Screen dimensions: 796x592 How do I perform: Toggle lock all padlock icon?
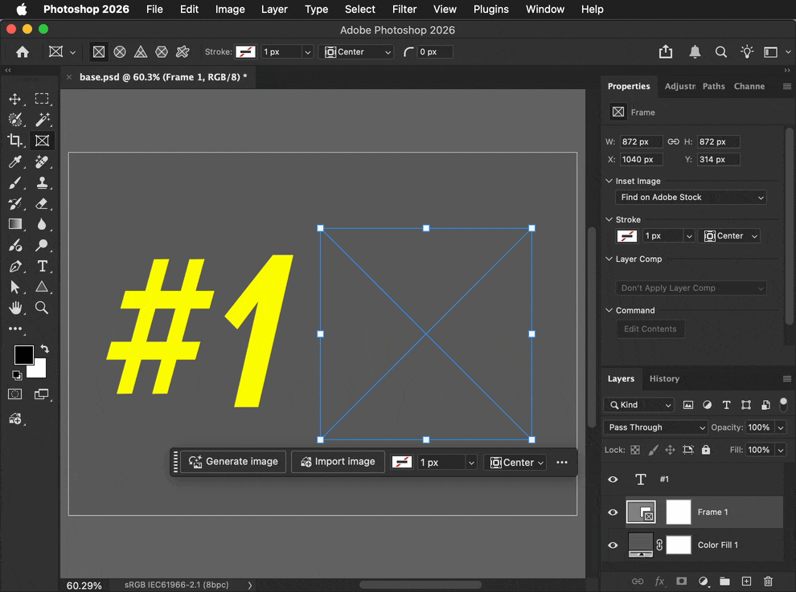706,450
